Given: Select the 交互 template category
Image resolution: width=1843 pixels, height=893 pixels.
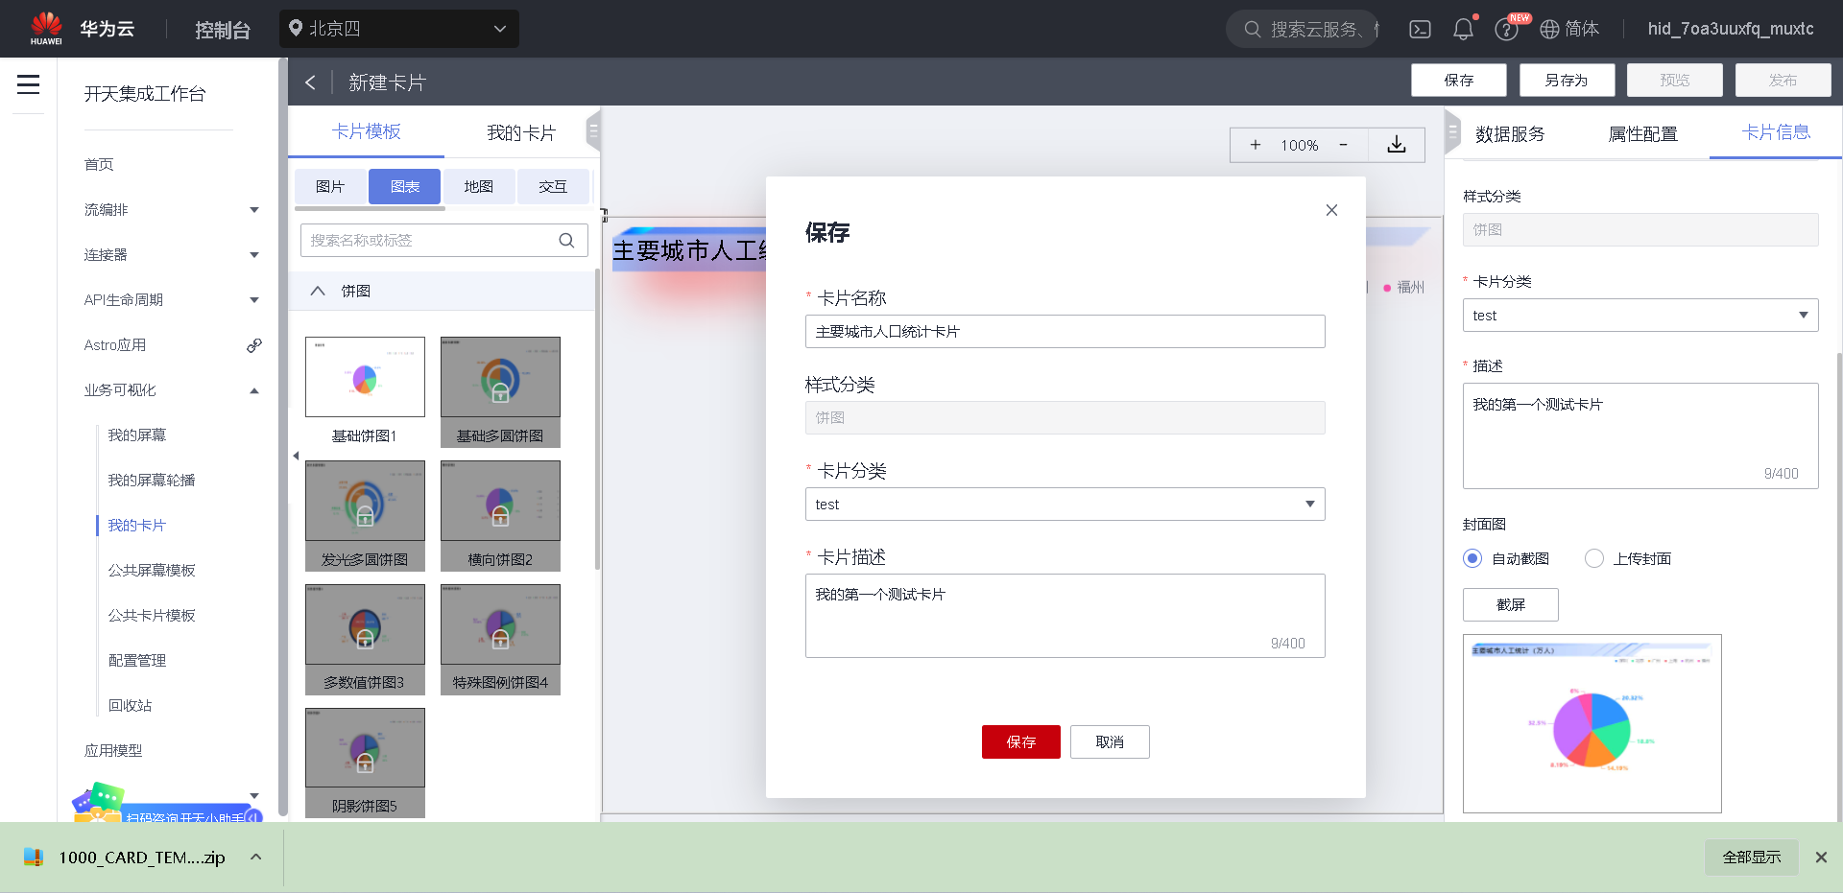Looking at the screenshot, I should pos(553,187).
